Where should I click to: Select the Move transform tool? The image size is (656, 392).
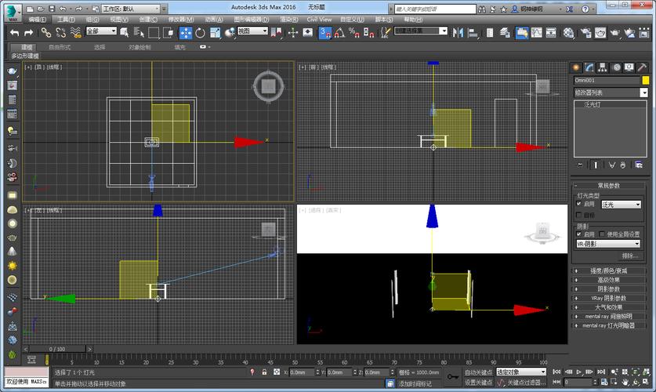click(186, 32)
